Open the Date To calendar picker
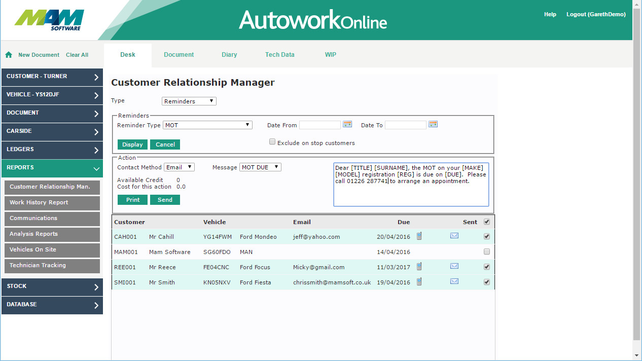642x361 pixels. [x=433, y=124]
